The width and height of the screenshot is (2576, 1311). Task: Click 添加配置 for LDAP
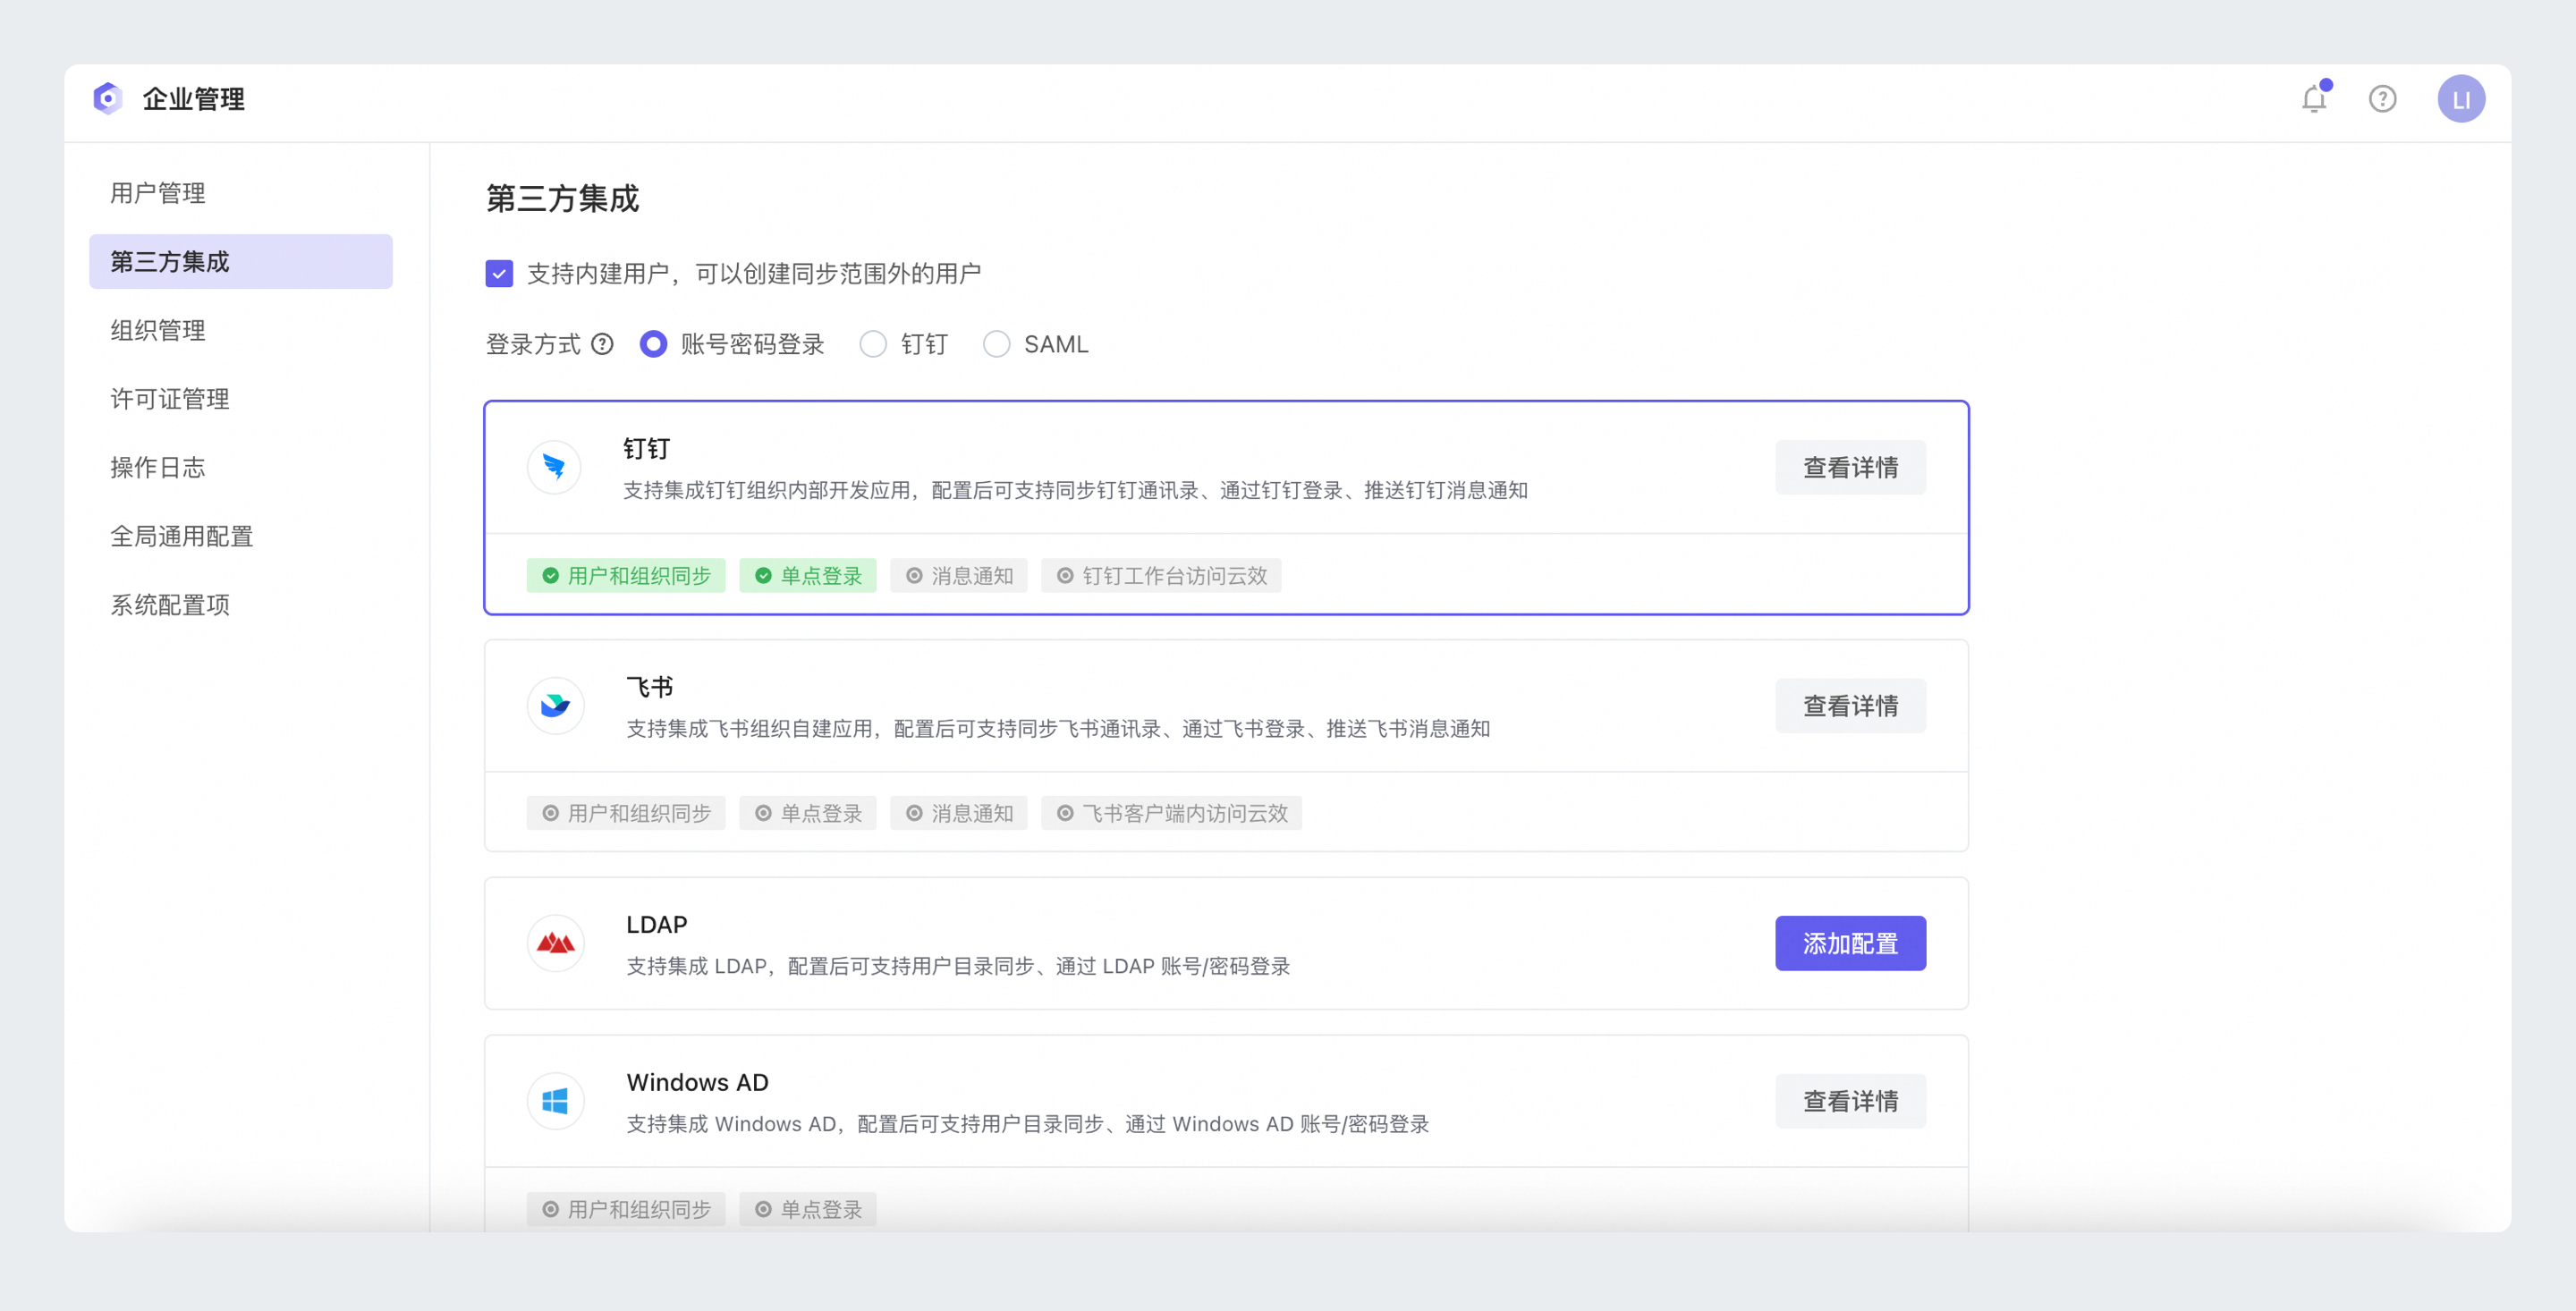click(x=1850, y=943)
